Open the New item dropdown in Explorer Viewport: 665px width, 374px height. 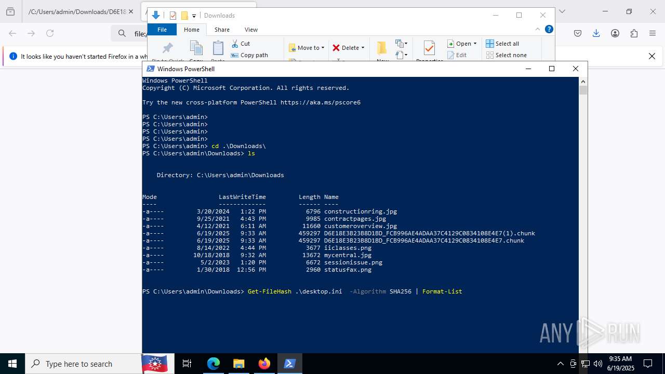(402, 44)
